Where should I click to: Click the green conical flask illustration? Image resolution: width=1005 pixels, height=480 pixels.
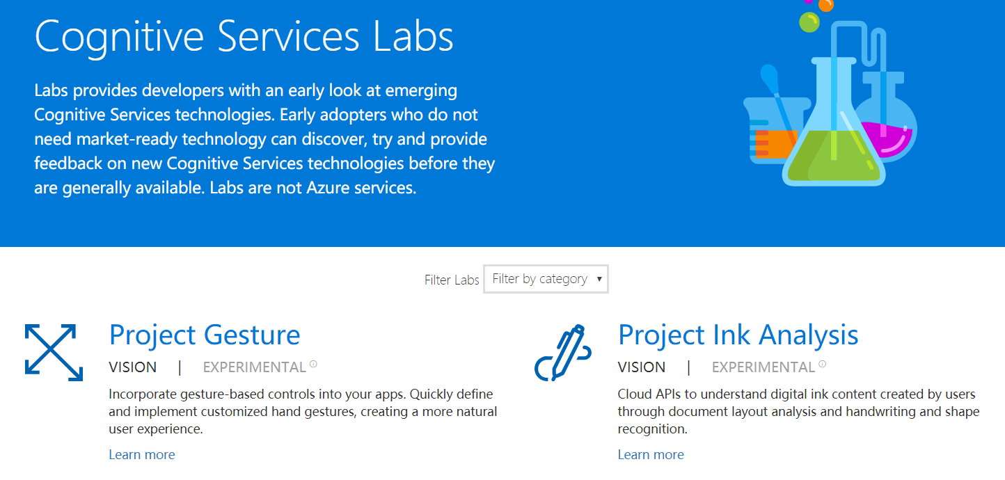(834, 150)
